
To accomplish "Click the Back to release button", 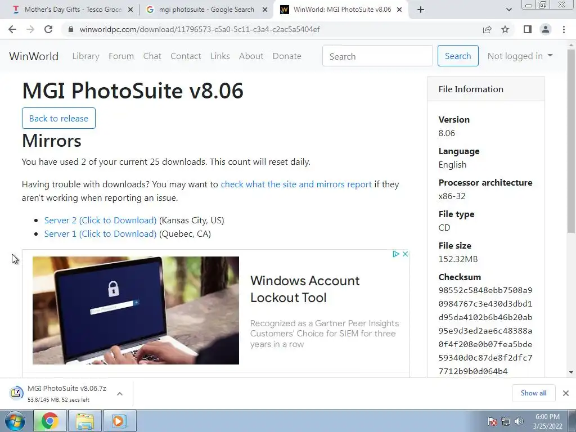I will tap(58, 118).
